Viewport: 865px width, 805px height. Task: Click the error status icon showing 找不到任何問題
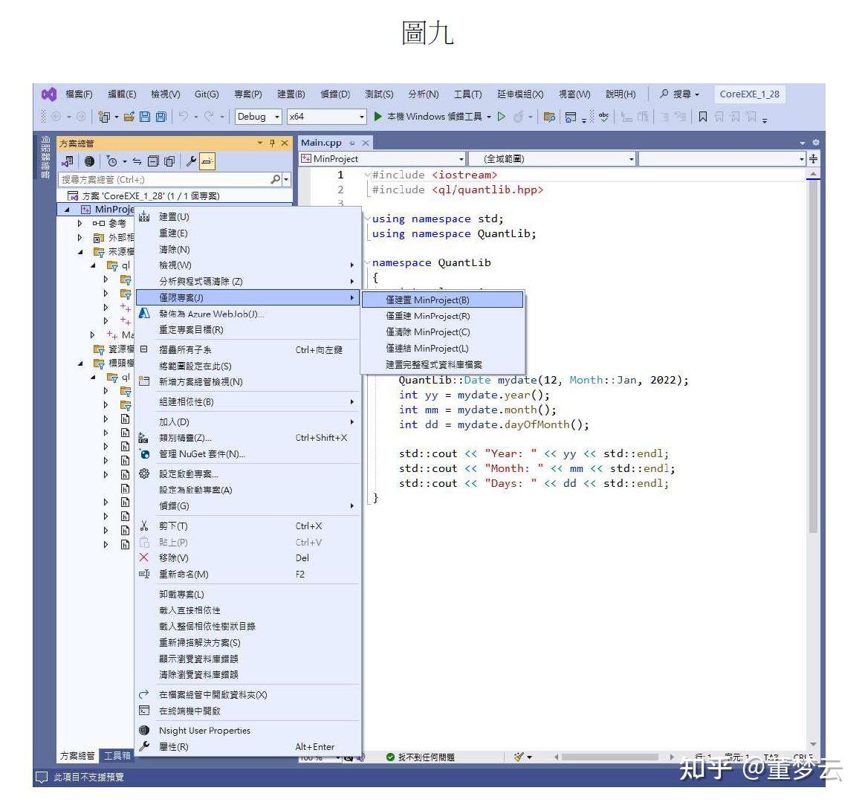tap(389, 757)
